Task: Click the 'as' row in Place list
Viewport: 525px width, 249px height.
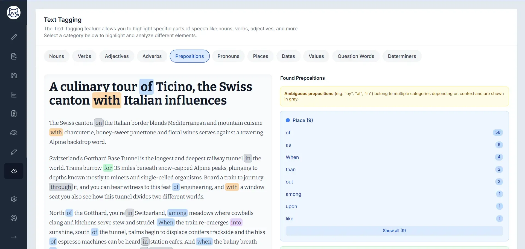Action: [x=394, y=145]
